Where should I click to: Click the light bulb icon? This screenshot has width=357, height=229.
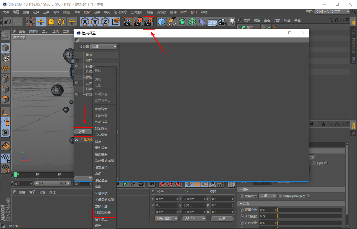[232, 22]
